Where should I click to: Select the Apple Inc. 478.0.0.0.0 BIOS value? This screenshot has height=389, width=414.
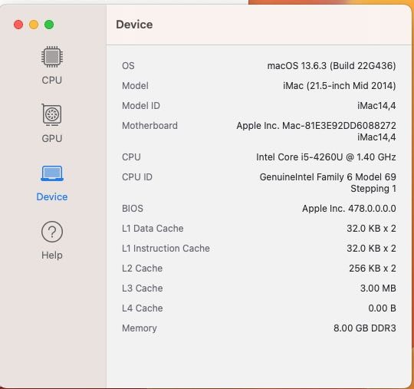pyautogui.click(x=349, y=209)
